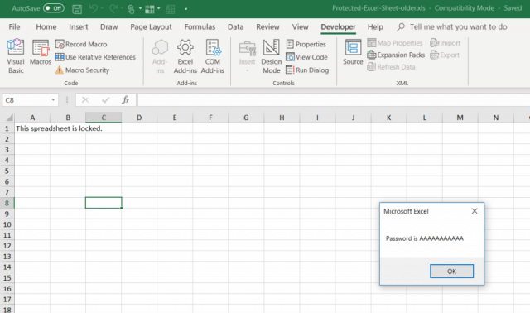Open the XML Source pane
Viewport: 530px width, 313px height.
(353, 52)
